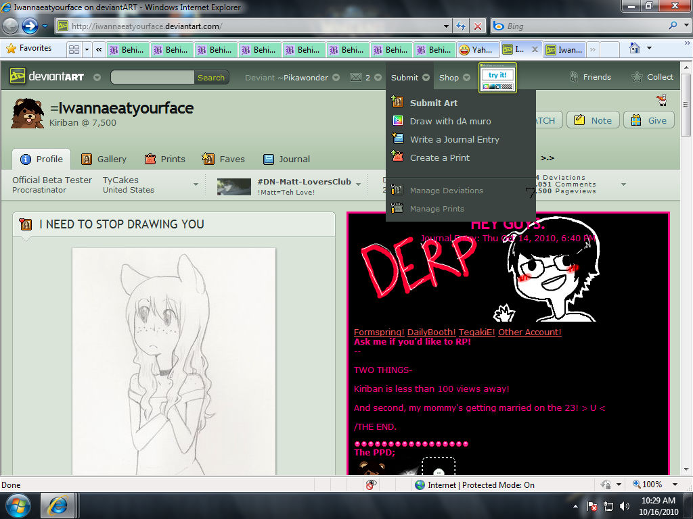Switch to the Faves tab

pos(223,159)
